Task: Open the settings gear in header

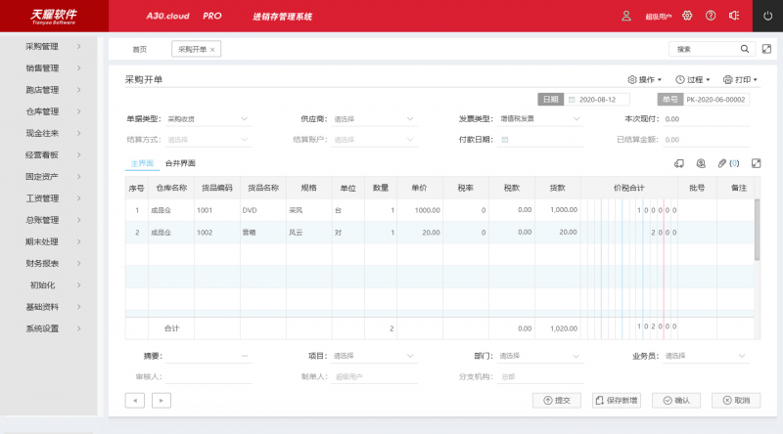Action: (x=687, y=16)
